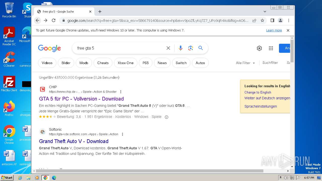Click the Softonic site favicon
Screen dimensions: 322x181
pos(43,132)
